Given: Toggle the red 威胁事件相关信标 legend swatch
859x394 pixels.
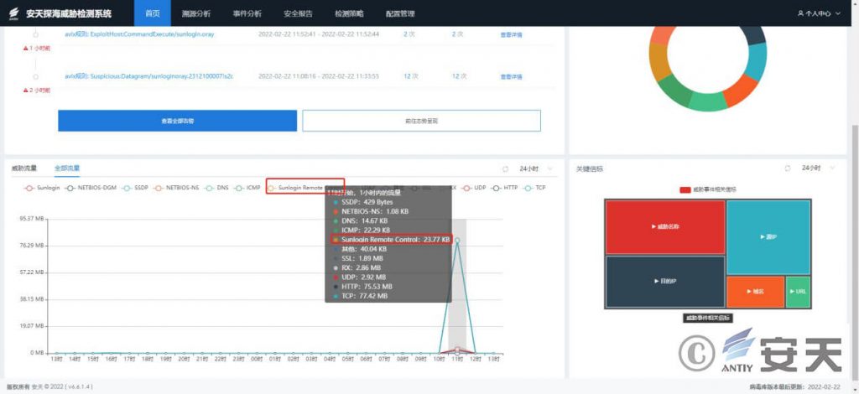Looking at the screenshot, I should pos(685,189).
